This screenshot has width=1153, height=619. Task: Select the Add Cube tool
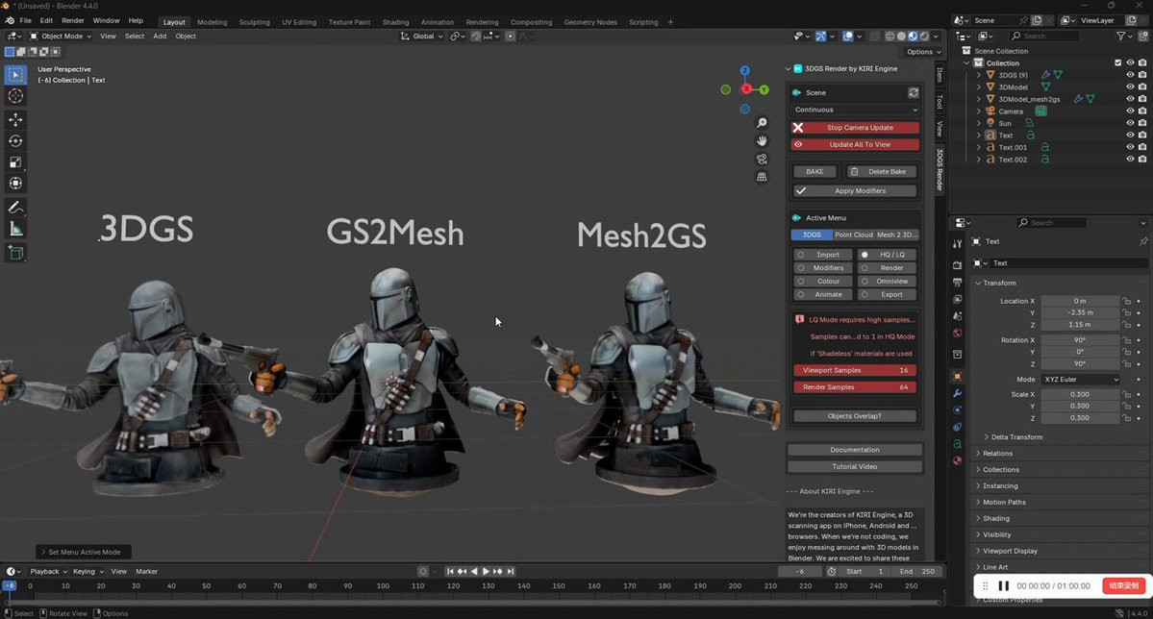[x=15, y=253]
